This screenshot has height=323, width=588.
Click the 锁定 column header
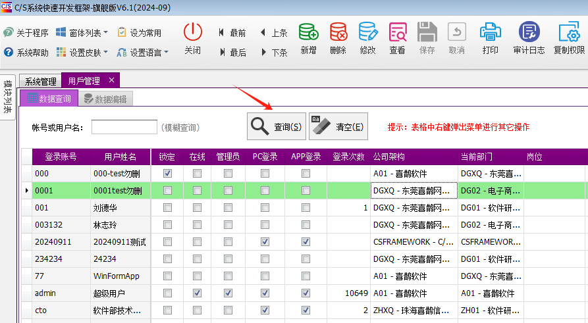[x=167, y=157]
